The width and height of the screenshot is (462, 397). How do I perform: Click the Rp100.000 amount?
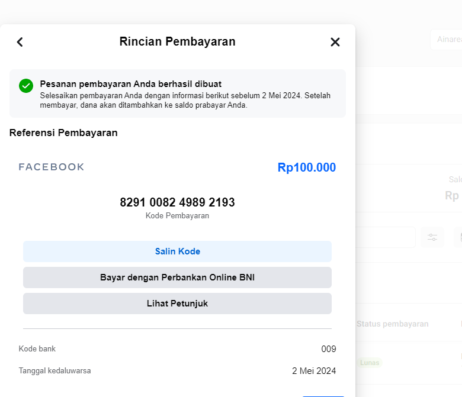pos(307,167)
